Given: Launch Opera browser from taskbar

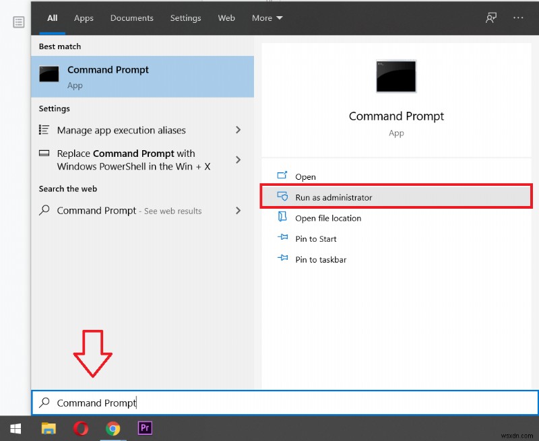Looking at the screenshot, I should coord(81,428).
